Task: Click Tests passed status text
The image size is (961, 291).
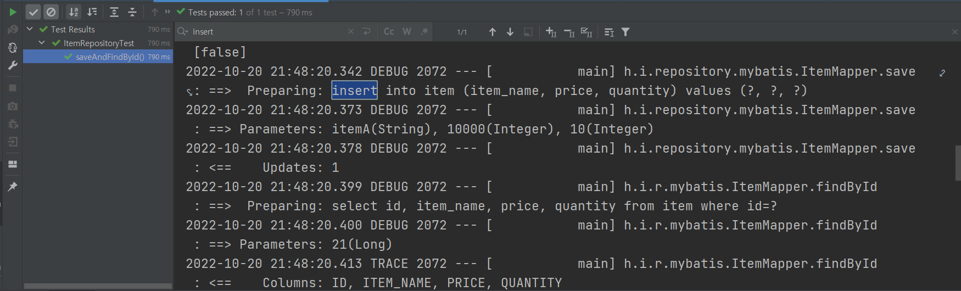Action: pos(250,12)
